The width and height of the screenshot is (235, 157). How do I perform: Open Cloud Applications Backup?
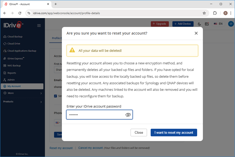(22, 51)
